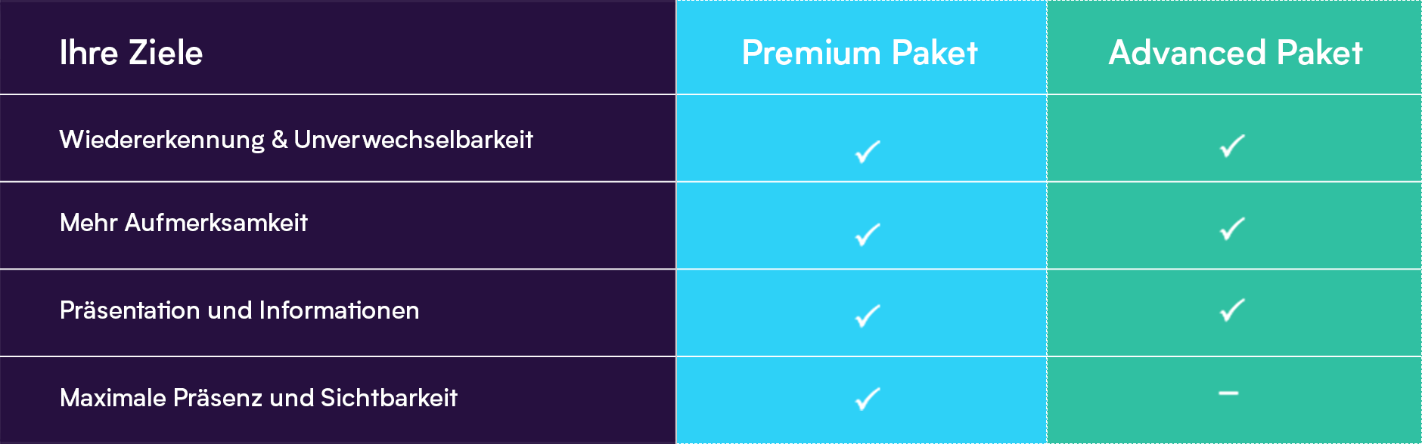Image resolution: width=1422 pixels, height=444 pixels.
Task: Select the Wiedererkennung & Unverwechselbarkeit row label
Action: click(297, 140)
